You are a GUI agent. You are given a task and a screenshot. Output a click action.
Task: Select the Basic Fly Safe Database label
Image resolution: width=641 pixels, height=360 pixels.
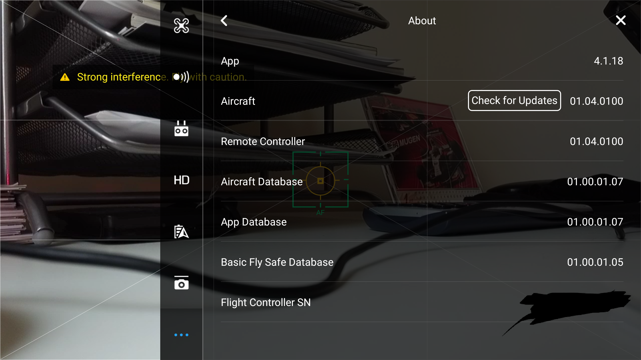[277, 262]
